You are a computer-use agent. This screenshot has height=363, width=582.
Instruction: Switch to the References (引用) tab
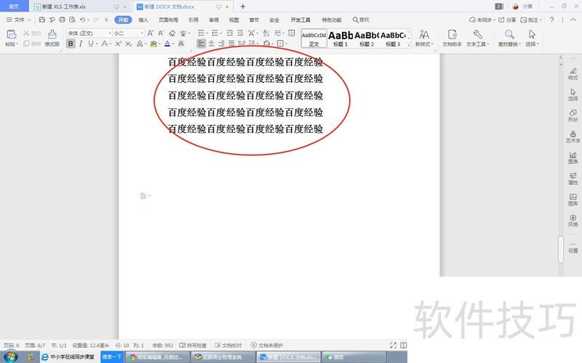tap(194, 20)
